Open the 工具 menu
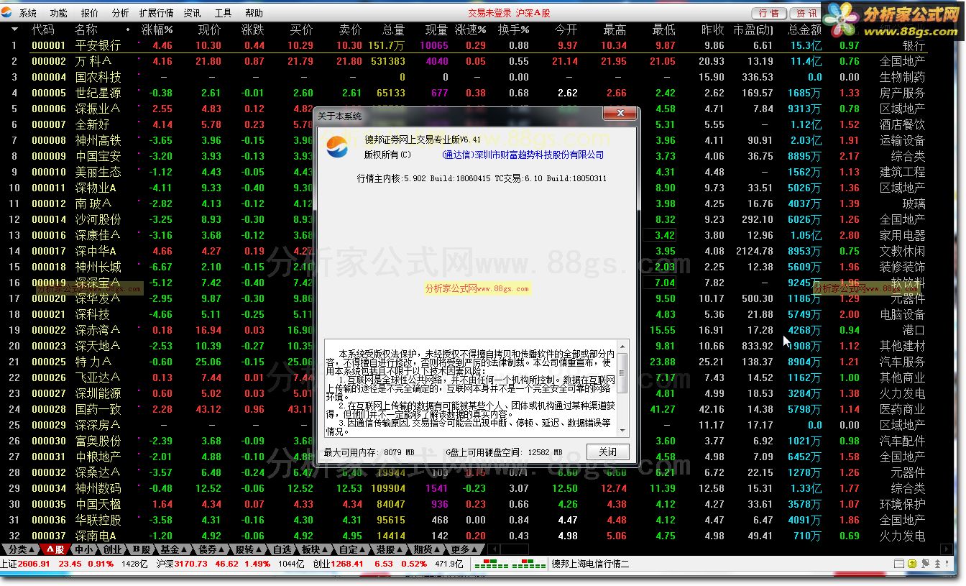The width and height of the screenshot is (966, 586). [223, 13]
